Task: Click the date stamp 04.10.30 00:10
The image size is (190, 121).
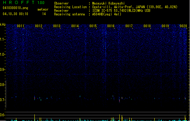Action: pyautogui.click(x=15, y=14)
